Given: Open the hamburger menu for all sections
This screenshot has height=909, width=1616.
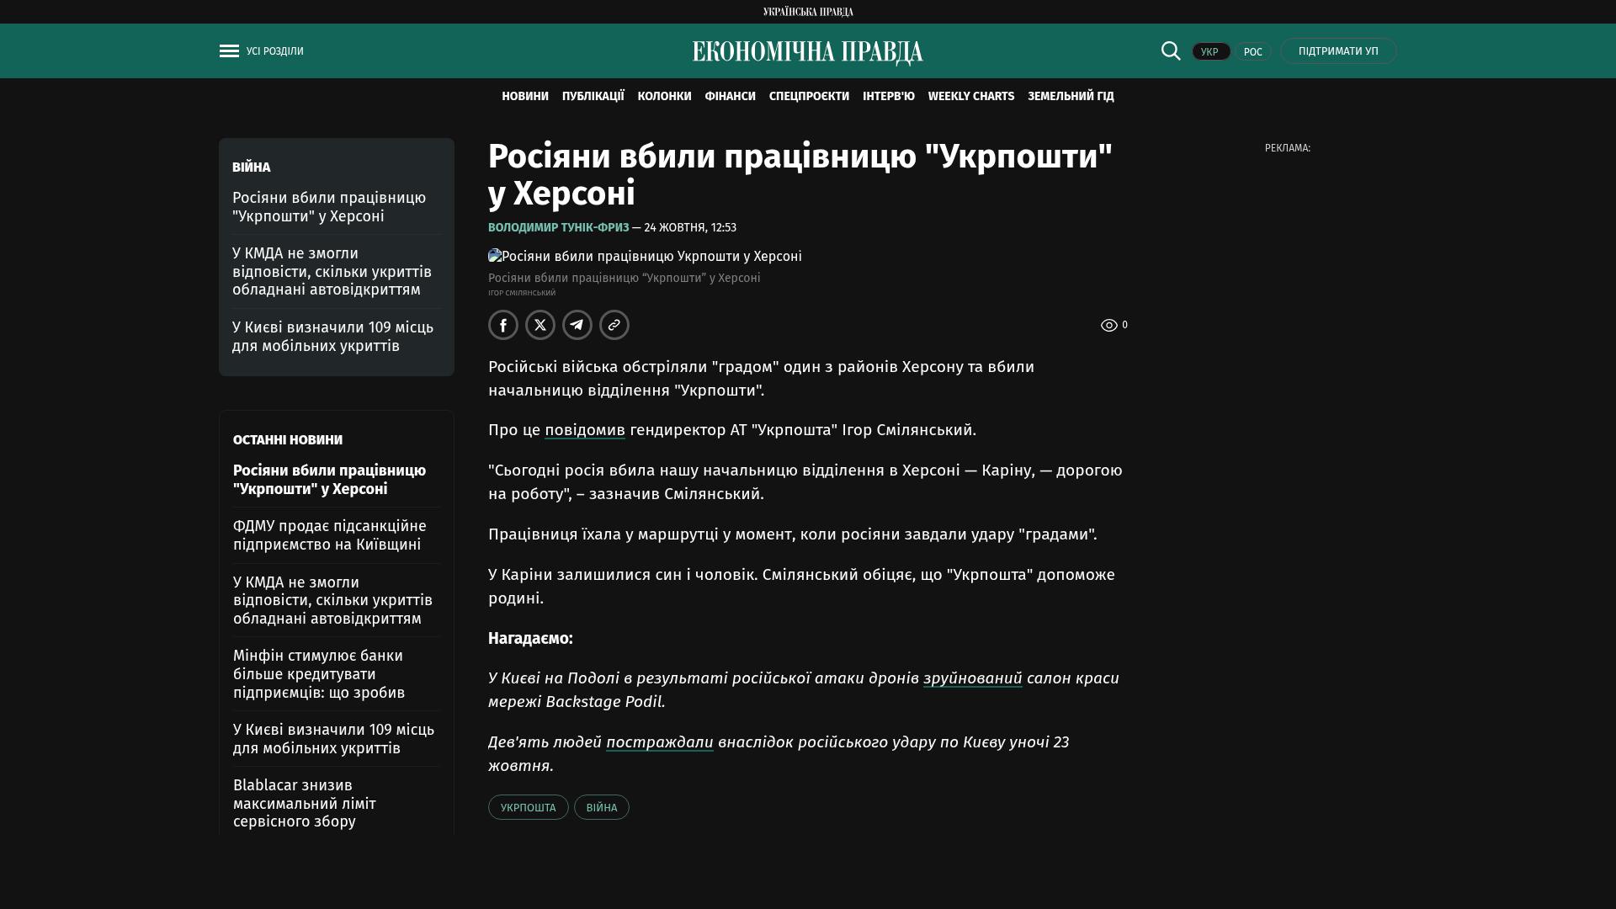Looking at the screenshot, I should (x=229, y=51).
